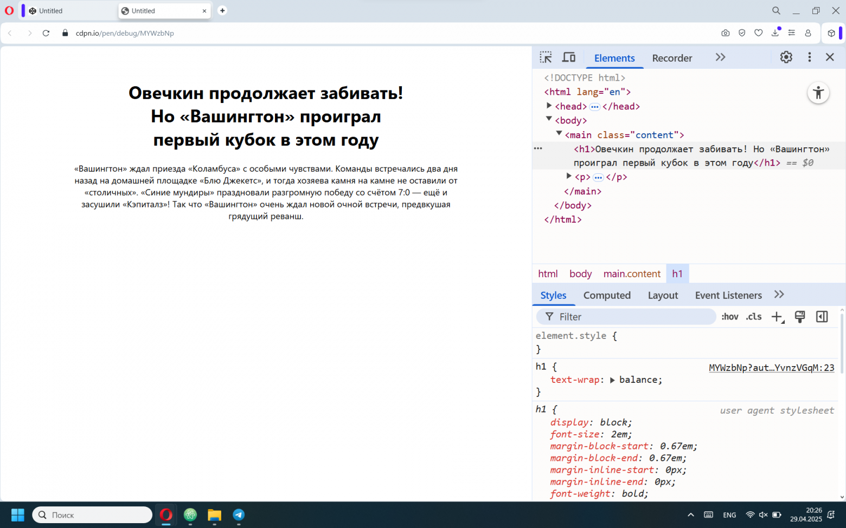Open the downloads icon in the address bar

coord(775,33)
